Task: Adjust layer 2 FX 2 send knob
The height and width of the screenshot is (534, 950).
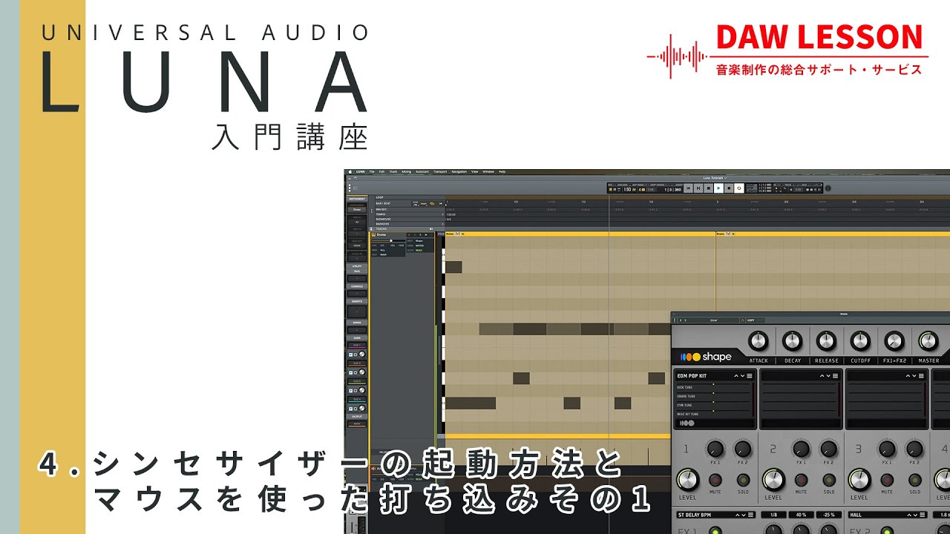Action: 829,449
